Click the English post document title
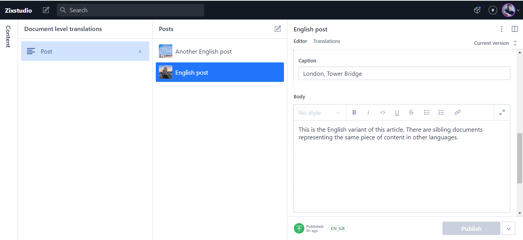Image resolution: width=523 pixels, height=240 pixels. (x=310, y=29)
